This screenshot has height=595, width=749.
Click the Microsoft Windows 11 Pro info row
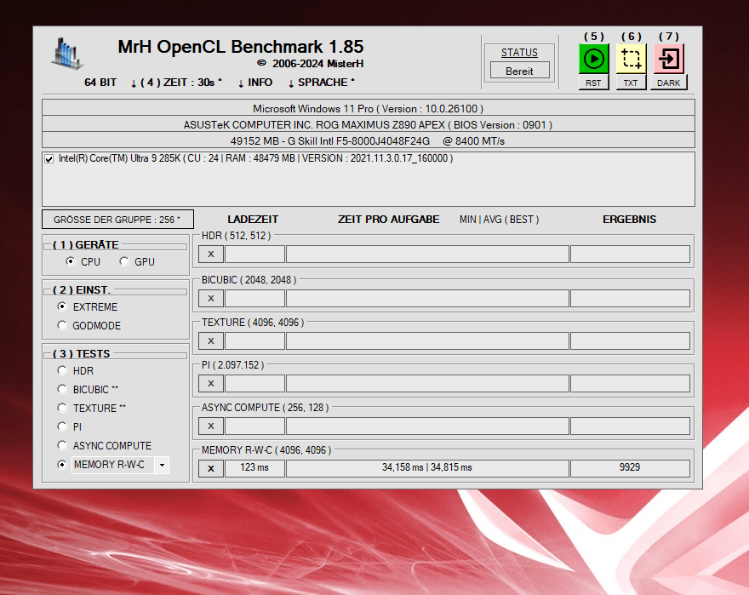(x=369, y=108)
